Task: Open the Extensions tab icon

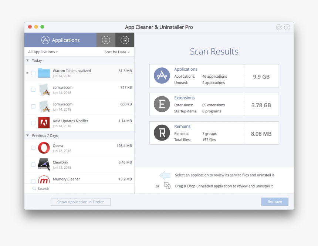Action: pos(106,40)
